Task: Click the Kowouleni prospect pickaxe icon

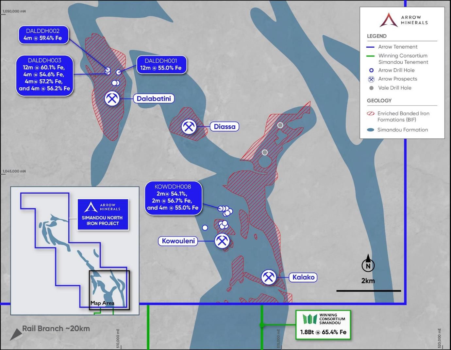Action: (x=222, y=241)
